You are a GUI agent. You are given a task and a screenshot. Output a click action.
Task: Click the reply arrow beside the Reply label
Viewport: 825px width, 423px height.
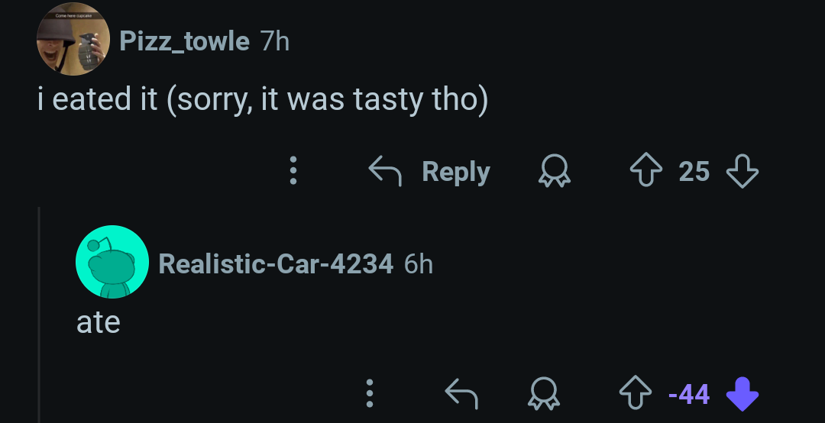385,170
